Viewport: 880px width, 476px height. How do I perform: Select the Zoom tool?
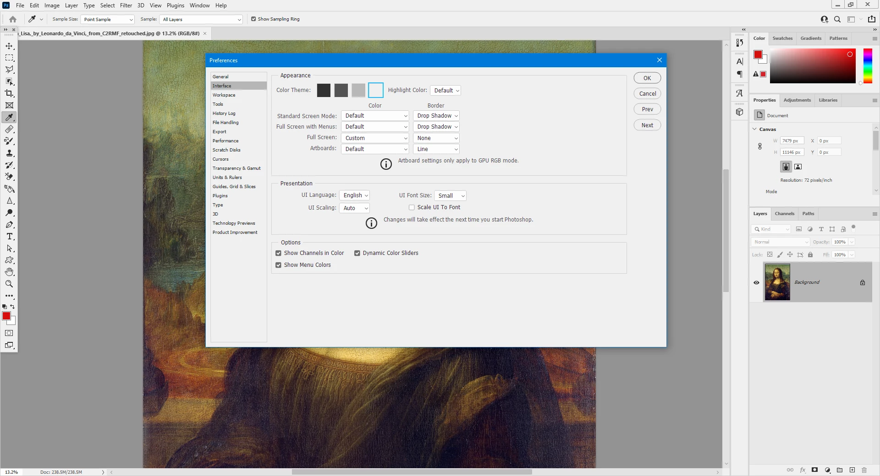9,284
